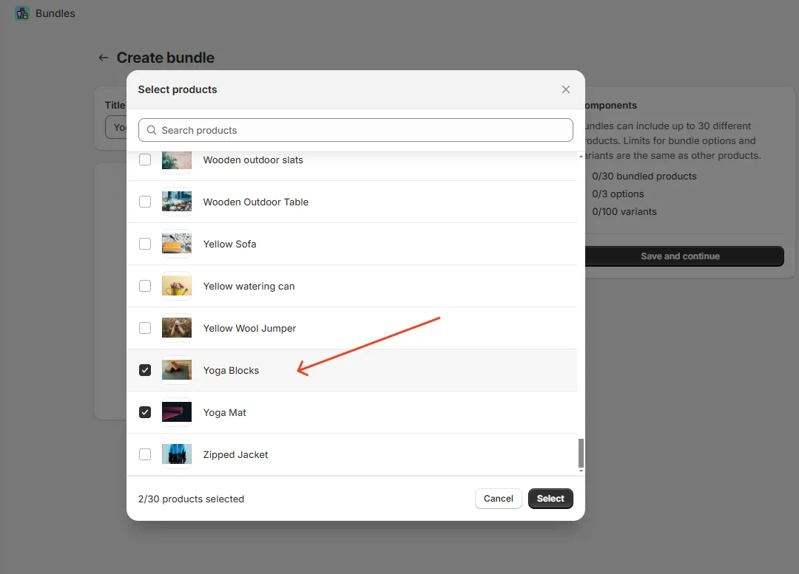Check the Yellow Wool Jumper checkbox

point(145,328)
